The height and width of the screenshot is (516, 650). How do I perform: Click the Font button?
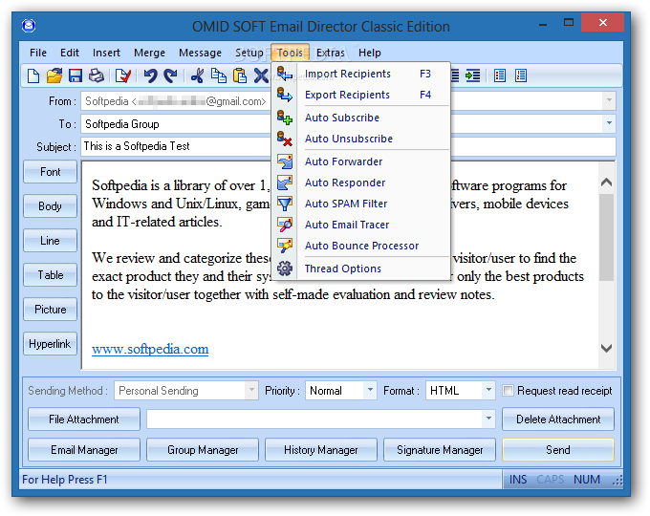click(50, 172)
